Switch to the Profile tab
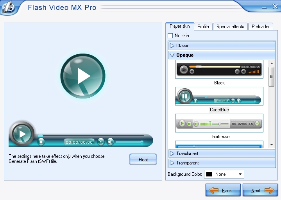The image size is (281, 200). click(203, 27)
